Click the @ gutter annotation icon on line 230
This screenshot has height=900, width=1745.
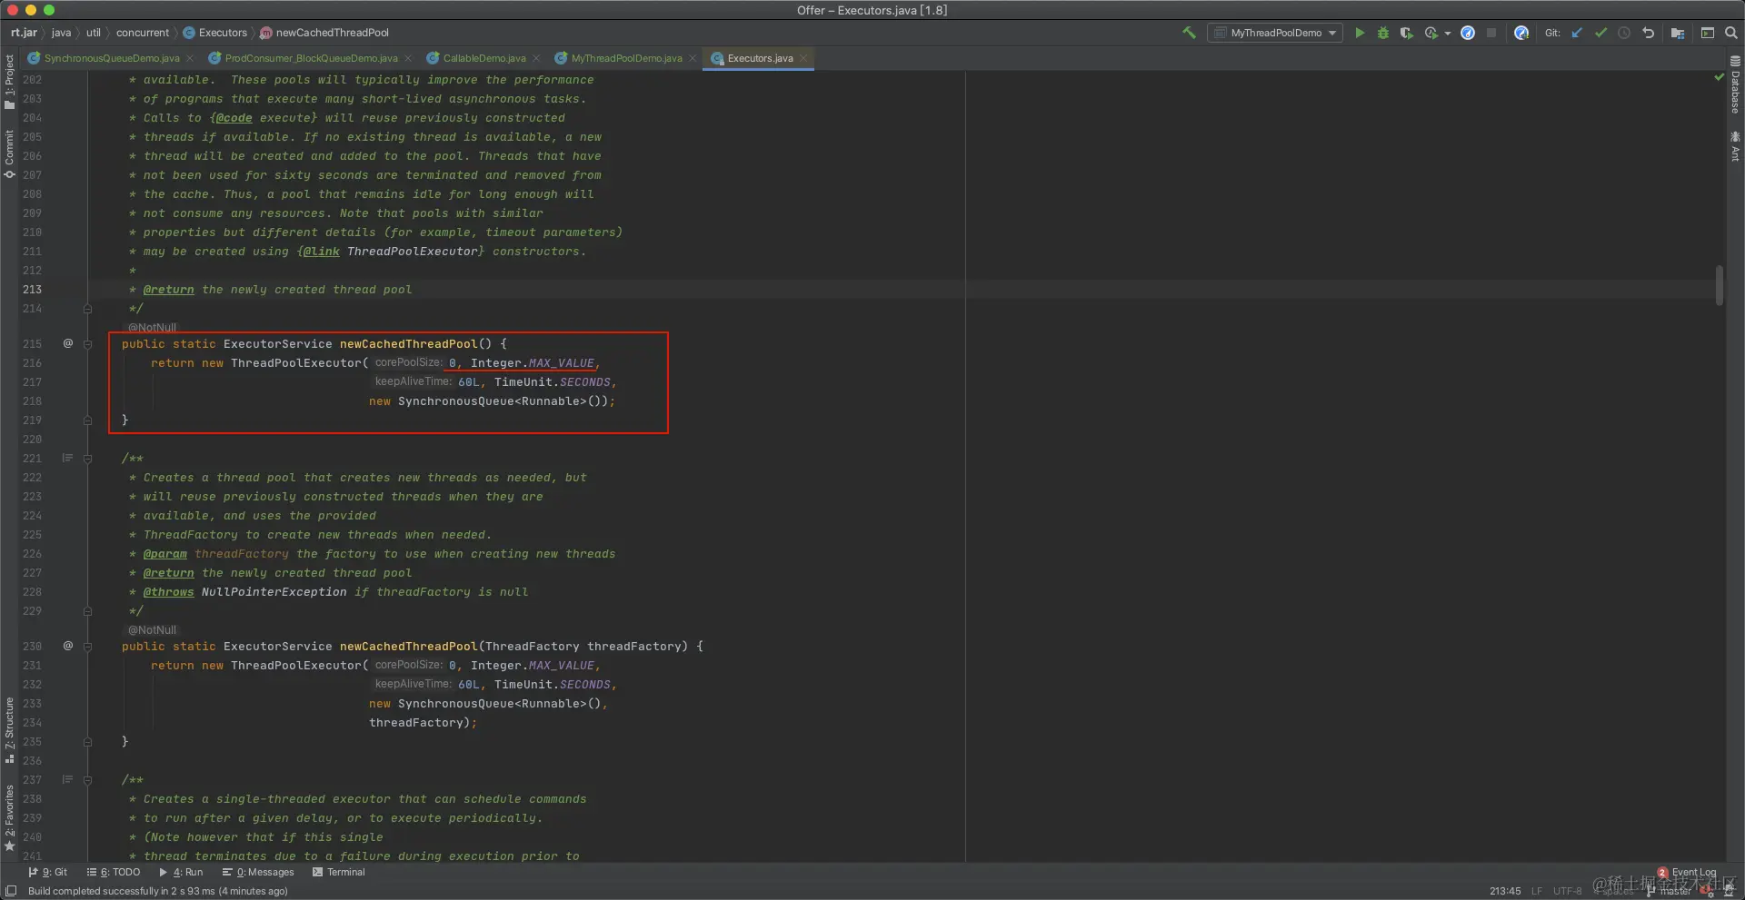[x=67, y=646]
